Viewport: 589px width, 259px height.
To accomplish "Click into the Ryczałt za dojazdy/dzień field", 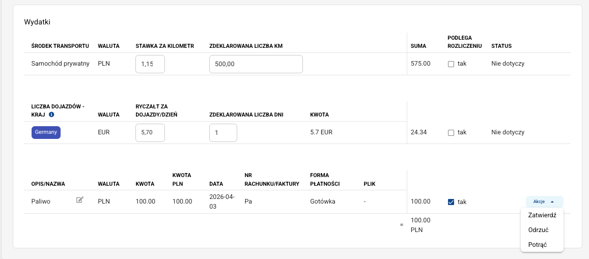I will 150,133.
